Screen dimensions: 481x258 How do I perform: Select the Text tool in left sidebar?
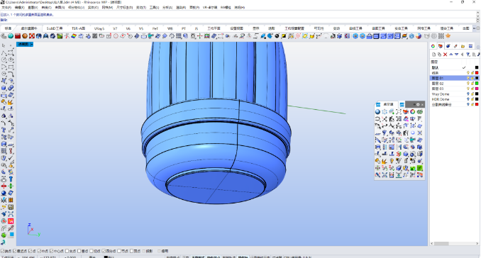[4, 130]
